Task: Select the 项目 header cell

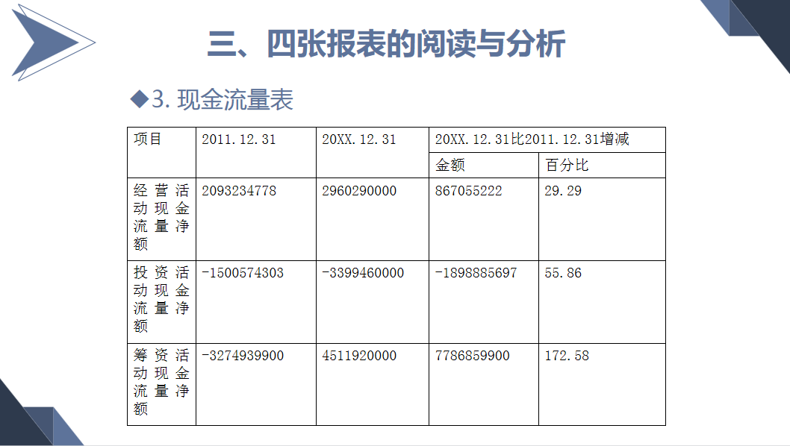Action: (x=146, y=138)
